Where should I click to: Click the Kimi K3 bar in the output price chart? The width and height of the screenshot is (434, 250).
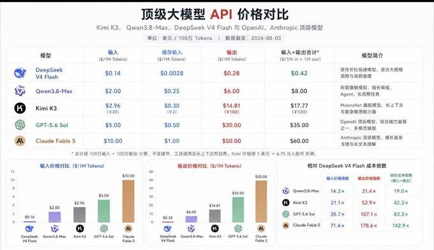[x=215, y=216]
